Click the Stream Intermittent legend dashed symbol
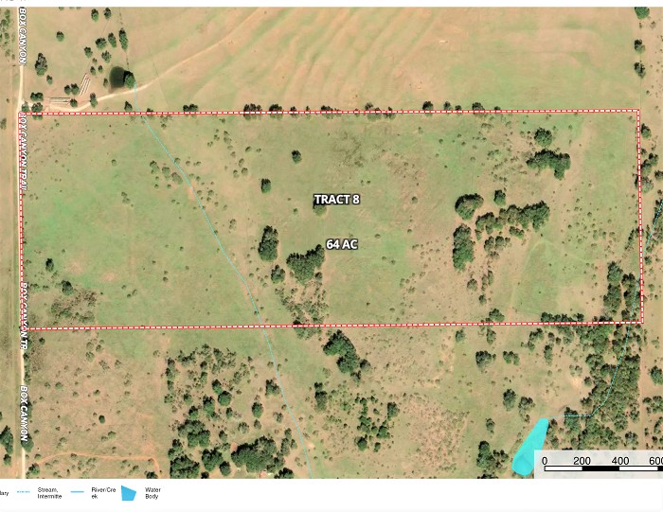 [23, 493]
